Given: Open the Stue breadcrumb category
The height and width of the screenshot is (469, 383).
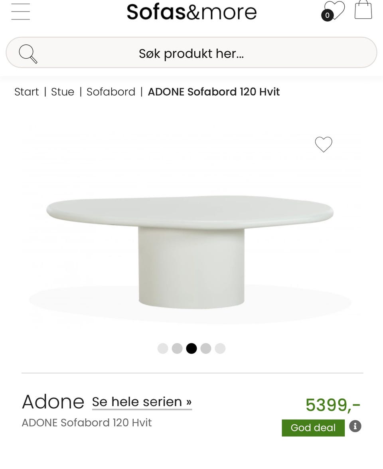Looking at the screenshot, I should [x=63, y=92].
